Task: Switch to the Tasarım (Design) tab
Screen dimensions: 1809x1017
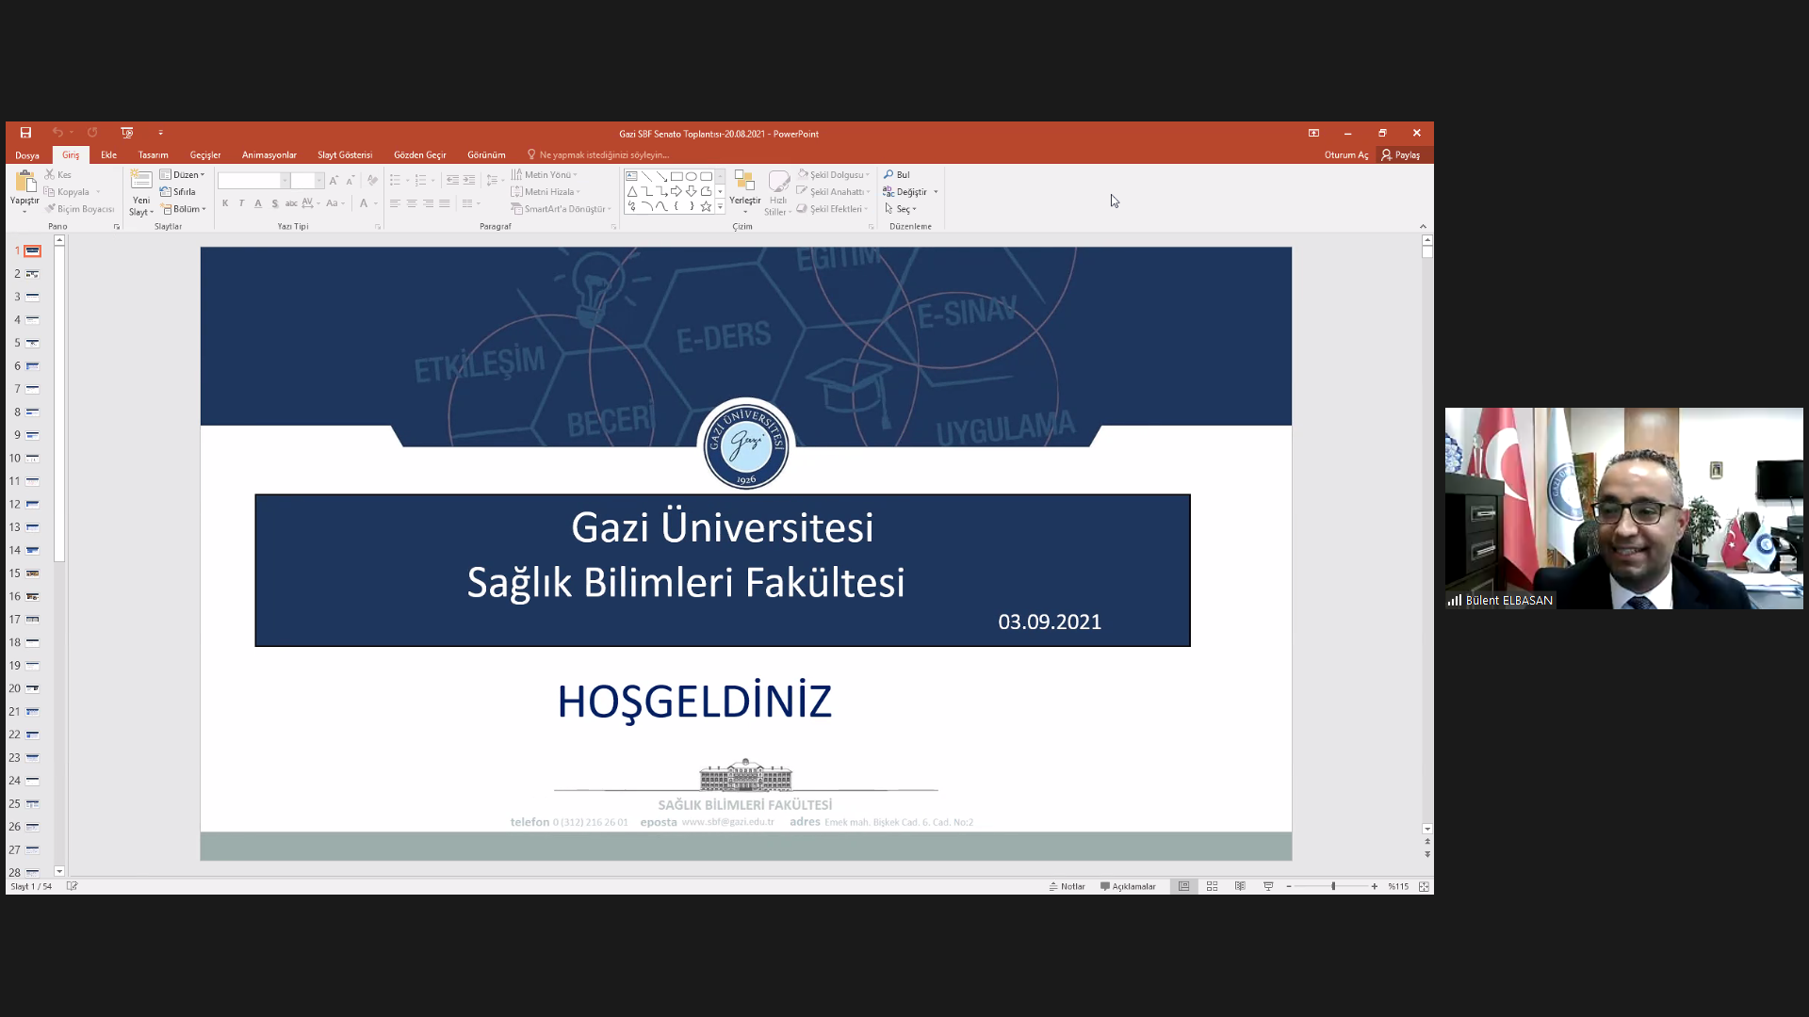Action: [154, 155]
